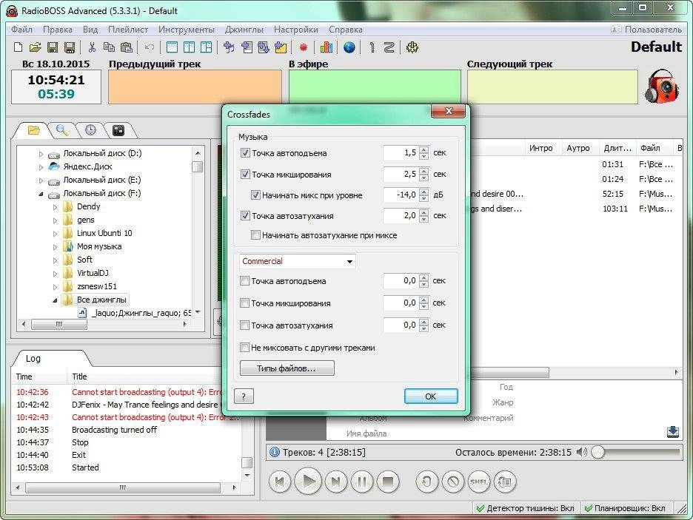Screen dimensions: 693x520
Task: Click the red record button in the toolbar
Action: 304,47
